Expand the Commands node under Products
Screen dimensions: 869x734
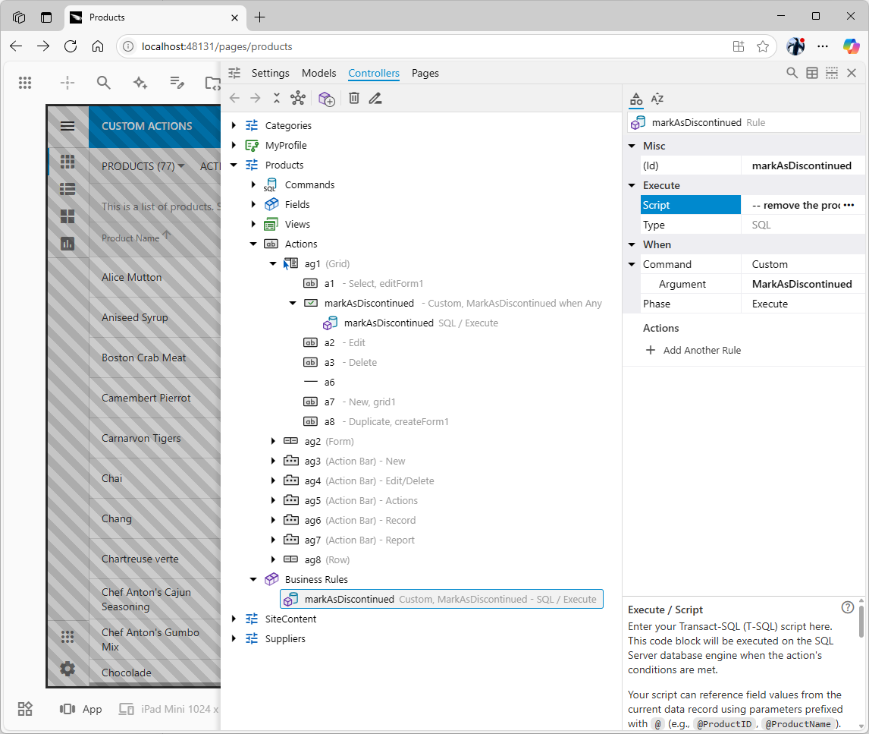(253, 184)
